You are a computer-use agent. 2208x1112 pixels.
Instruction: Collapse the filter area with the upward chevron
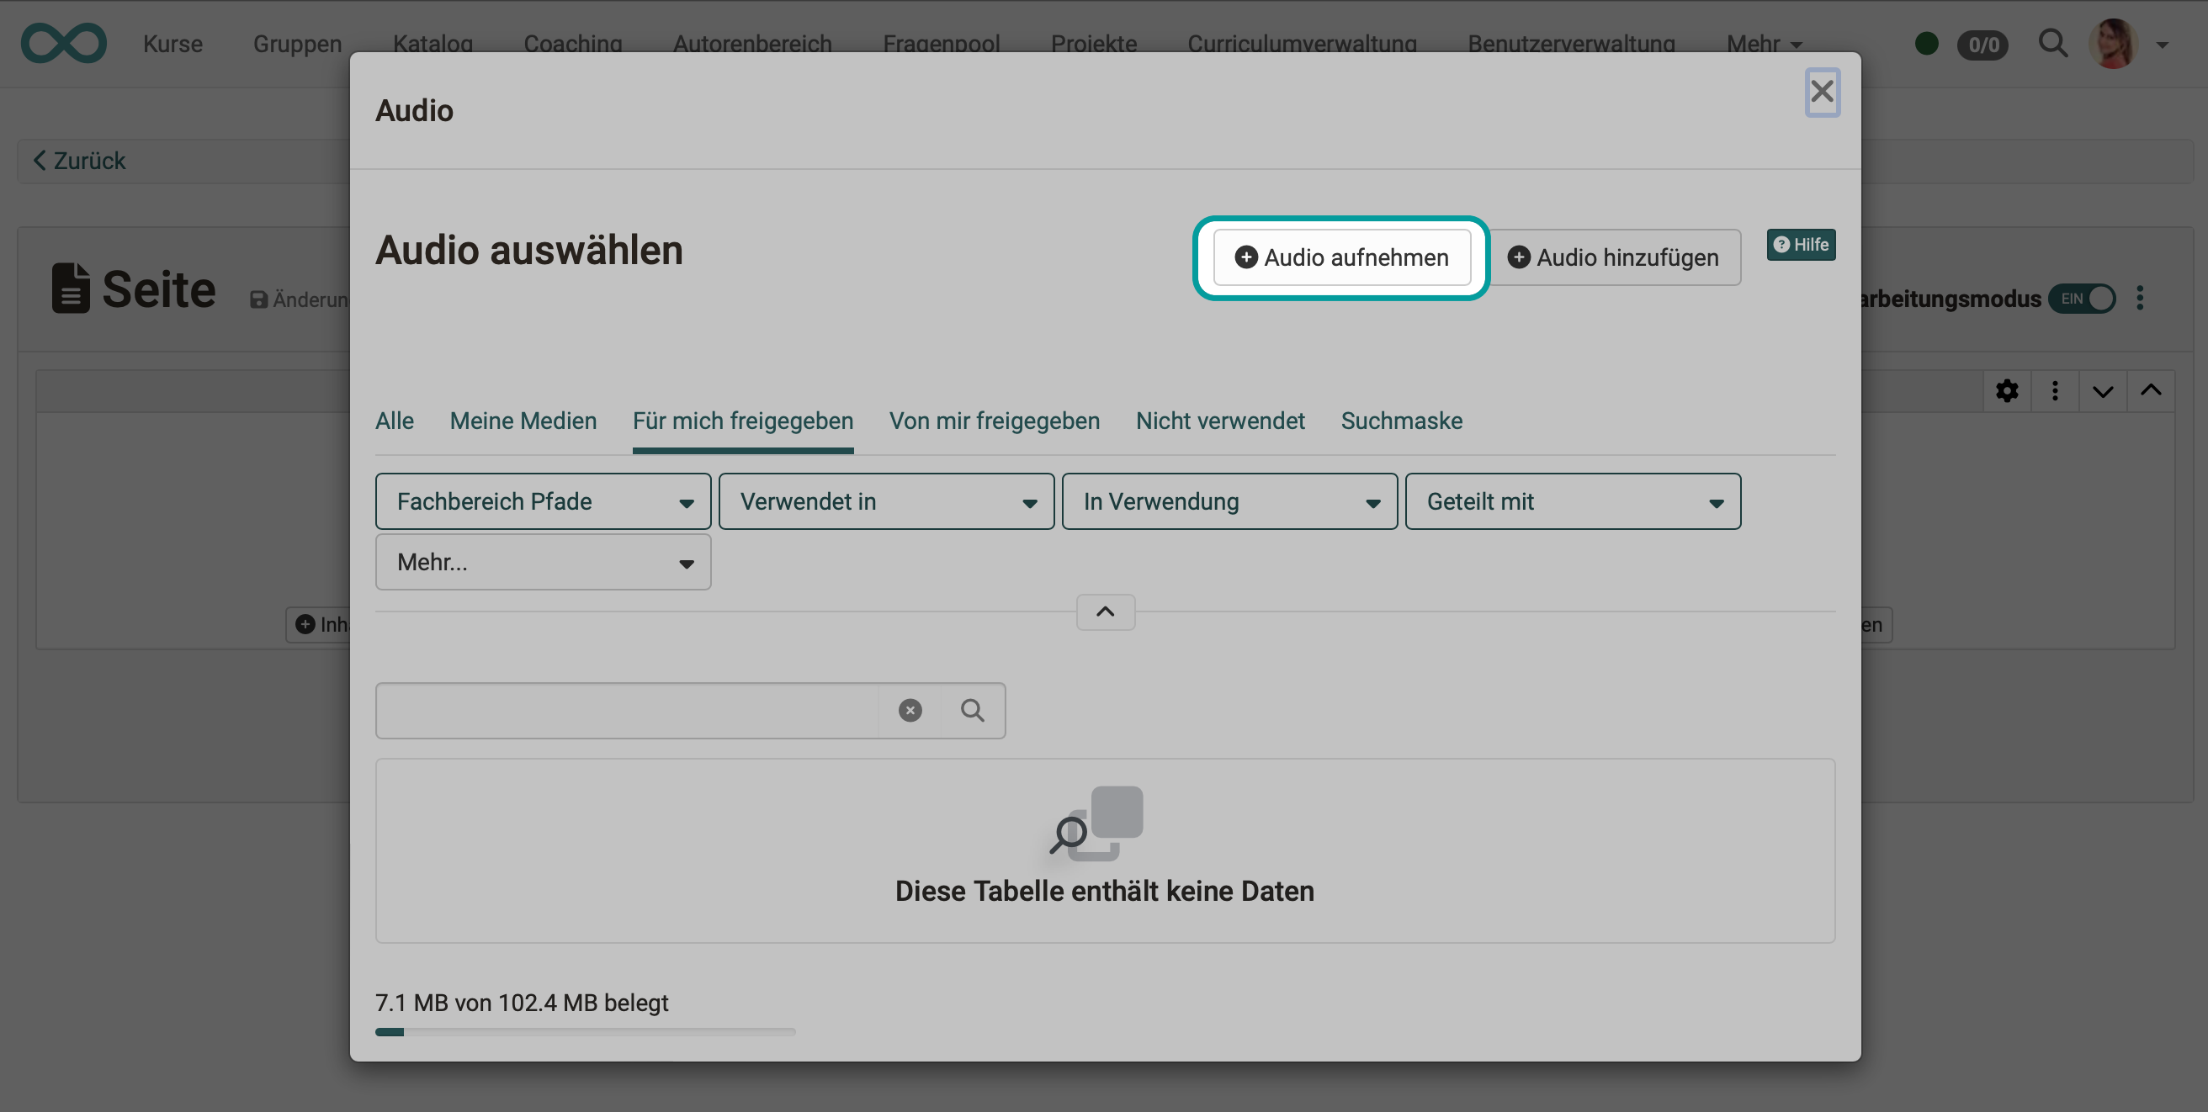(1105, 612)
